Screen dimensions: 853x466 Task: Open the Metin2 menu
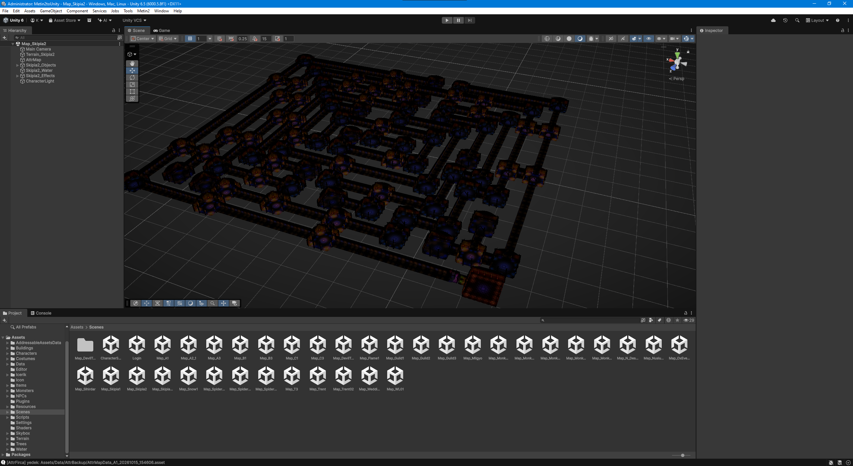tap(143, 11)
